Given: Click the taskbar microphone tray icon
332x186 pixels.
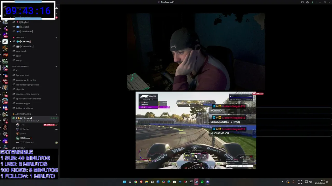Looking at the screenshot, I should 293,182.
